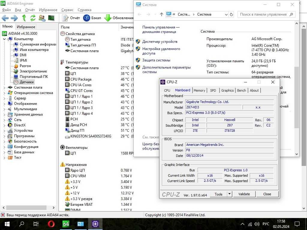Collapse the Компьютер tree node

pos(4,39)
